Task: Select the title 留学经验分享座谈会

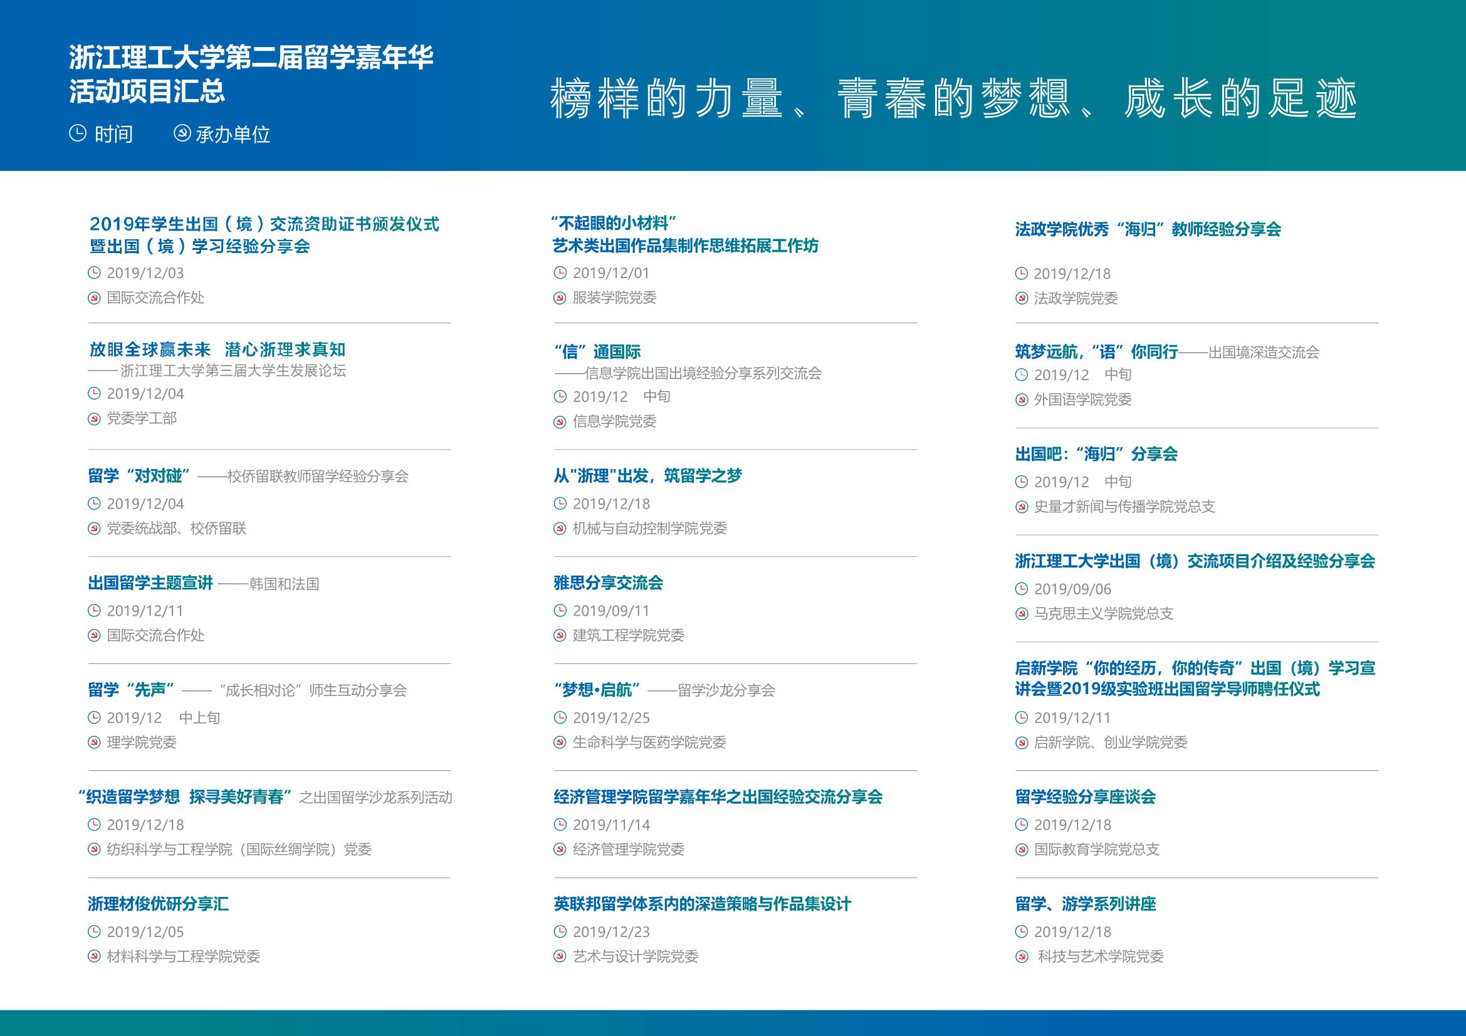Action: point(1086,797)
